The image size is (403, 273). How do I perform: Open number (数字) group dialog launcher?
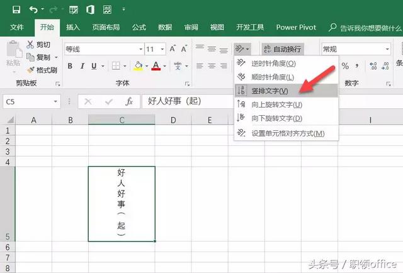pyautogui.click(x=389, y=84)
